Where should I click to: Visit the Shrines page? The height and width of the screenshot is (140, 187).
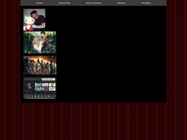click(121, 3)
